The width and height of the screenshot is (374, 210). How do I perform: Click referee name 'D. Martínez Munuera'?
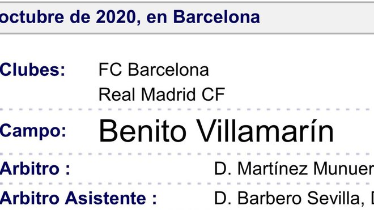point(294,169)
